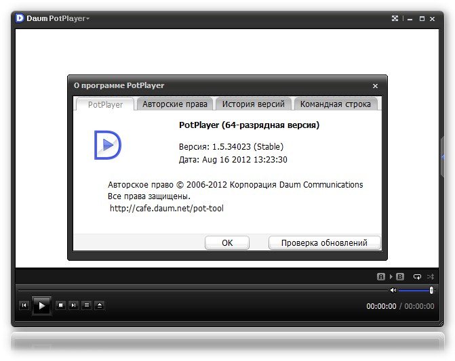Click the side panel handle on right edge
This screenshot has width=455, height=361.
pyautogui.click(x=442, y=157)
